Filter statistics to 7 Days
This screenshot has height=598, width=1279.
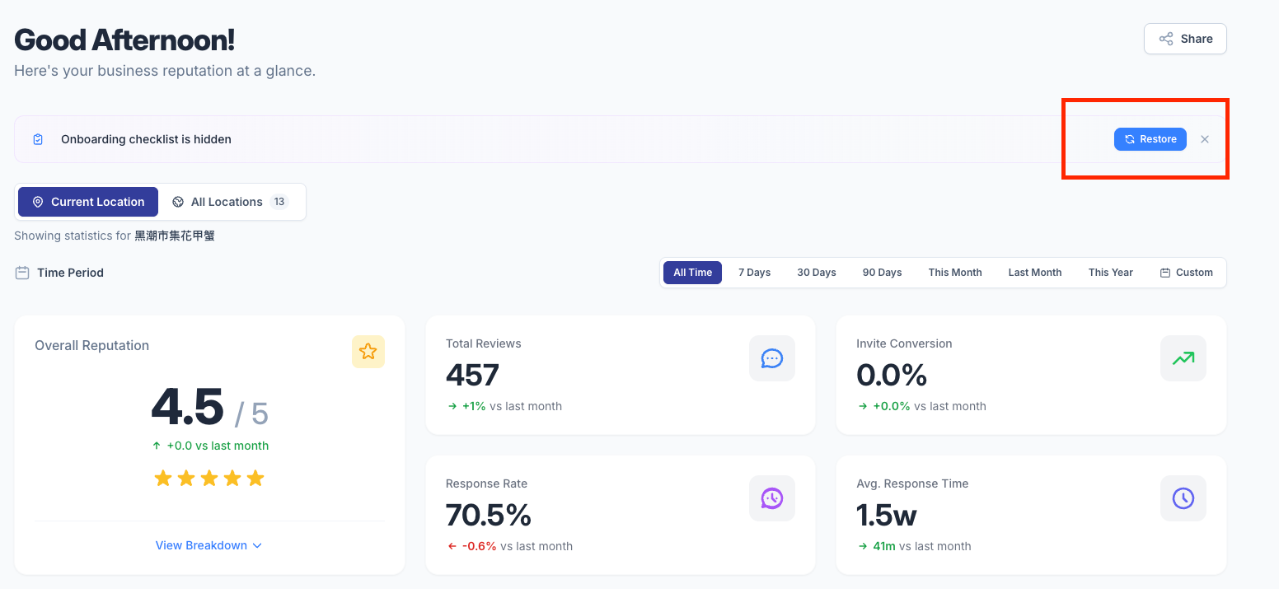(754, 273)
